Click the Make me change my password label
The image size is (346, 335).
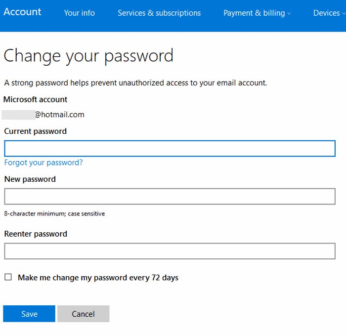(x=98, y=278)
